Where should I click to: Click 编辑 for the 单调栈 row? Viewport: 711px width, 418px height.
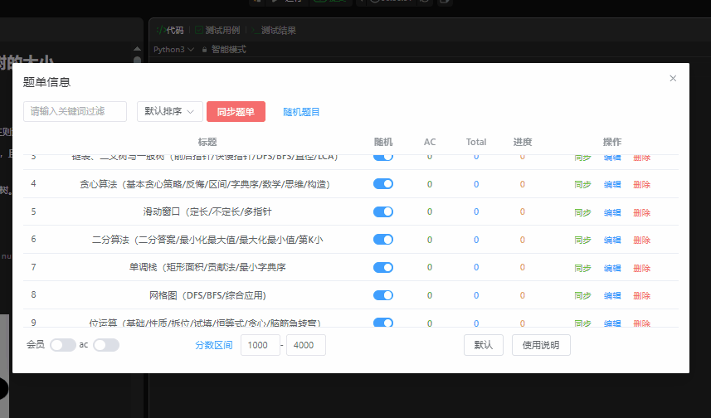(612, 268)
